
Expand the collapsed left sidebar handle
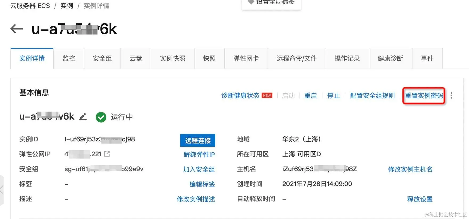(x=2, y=190)
